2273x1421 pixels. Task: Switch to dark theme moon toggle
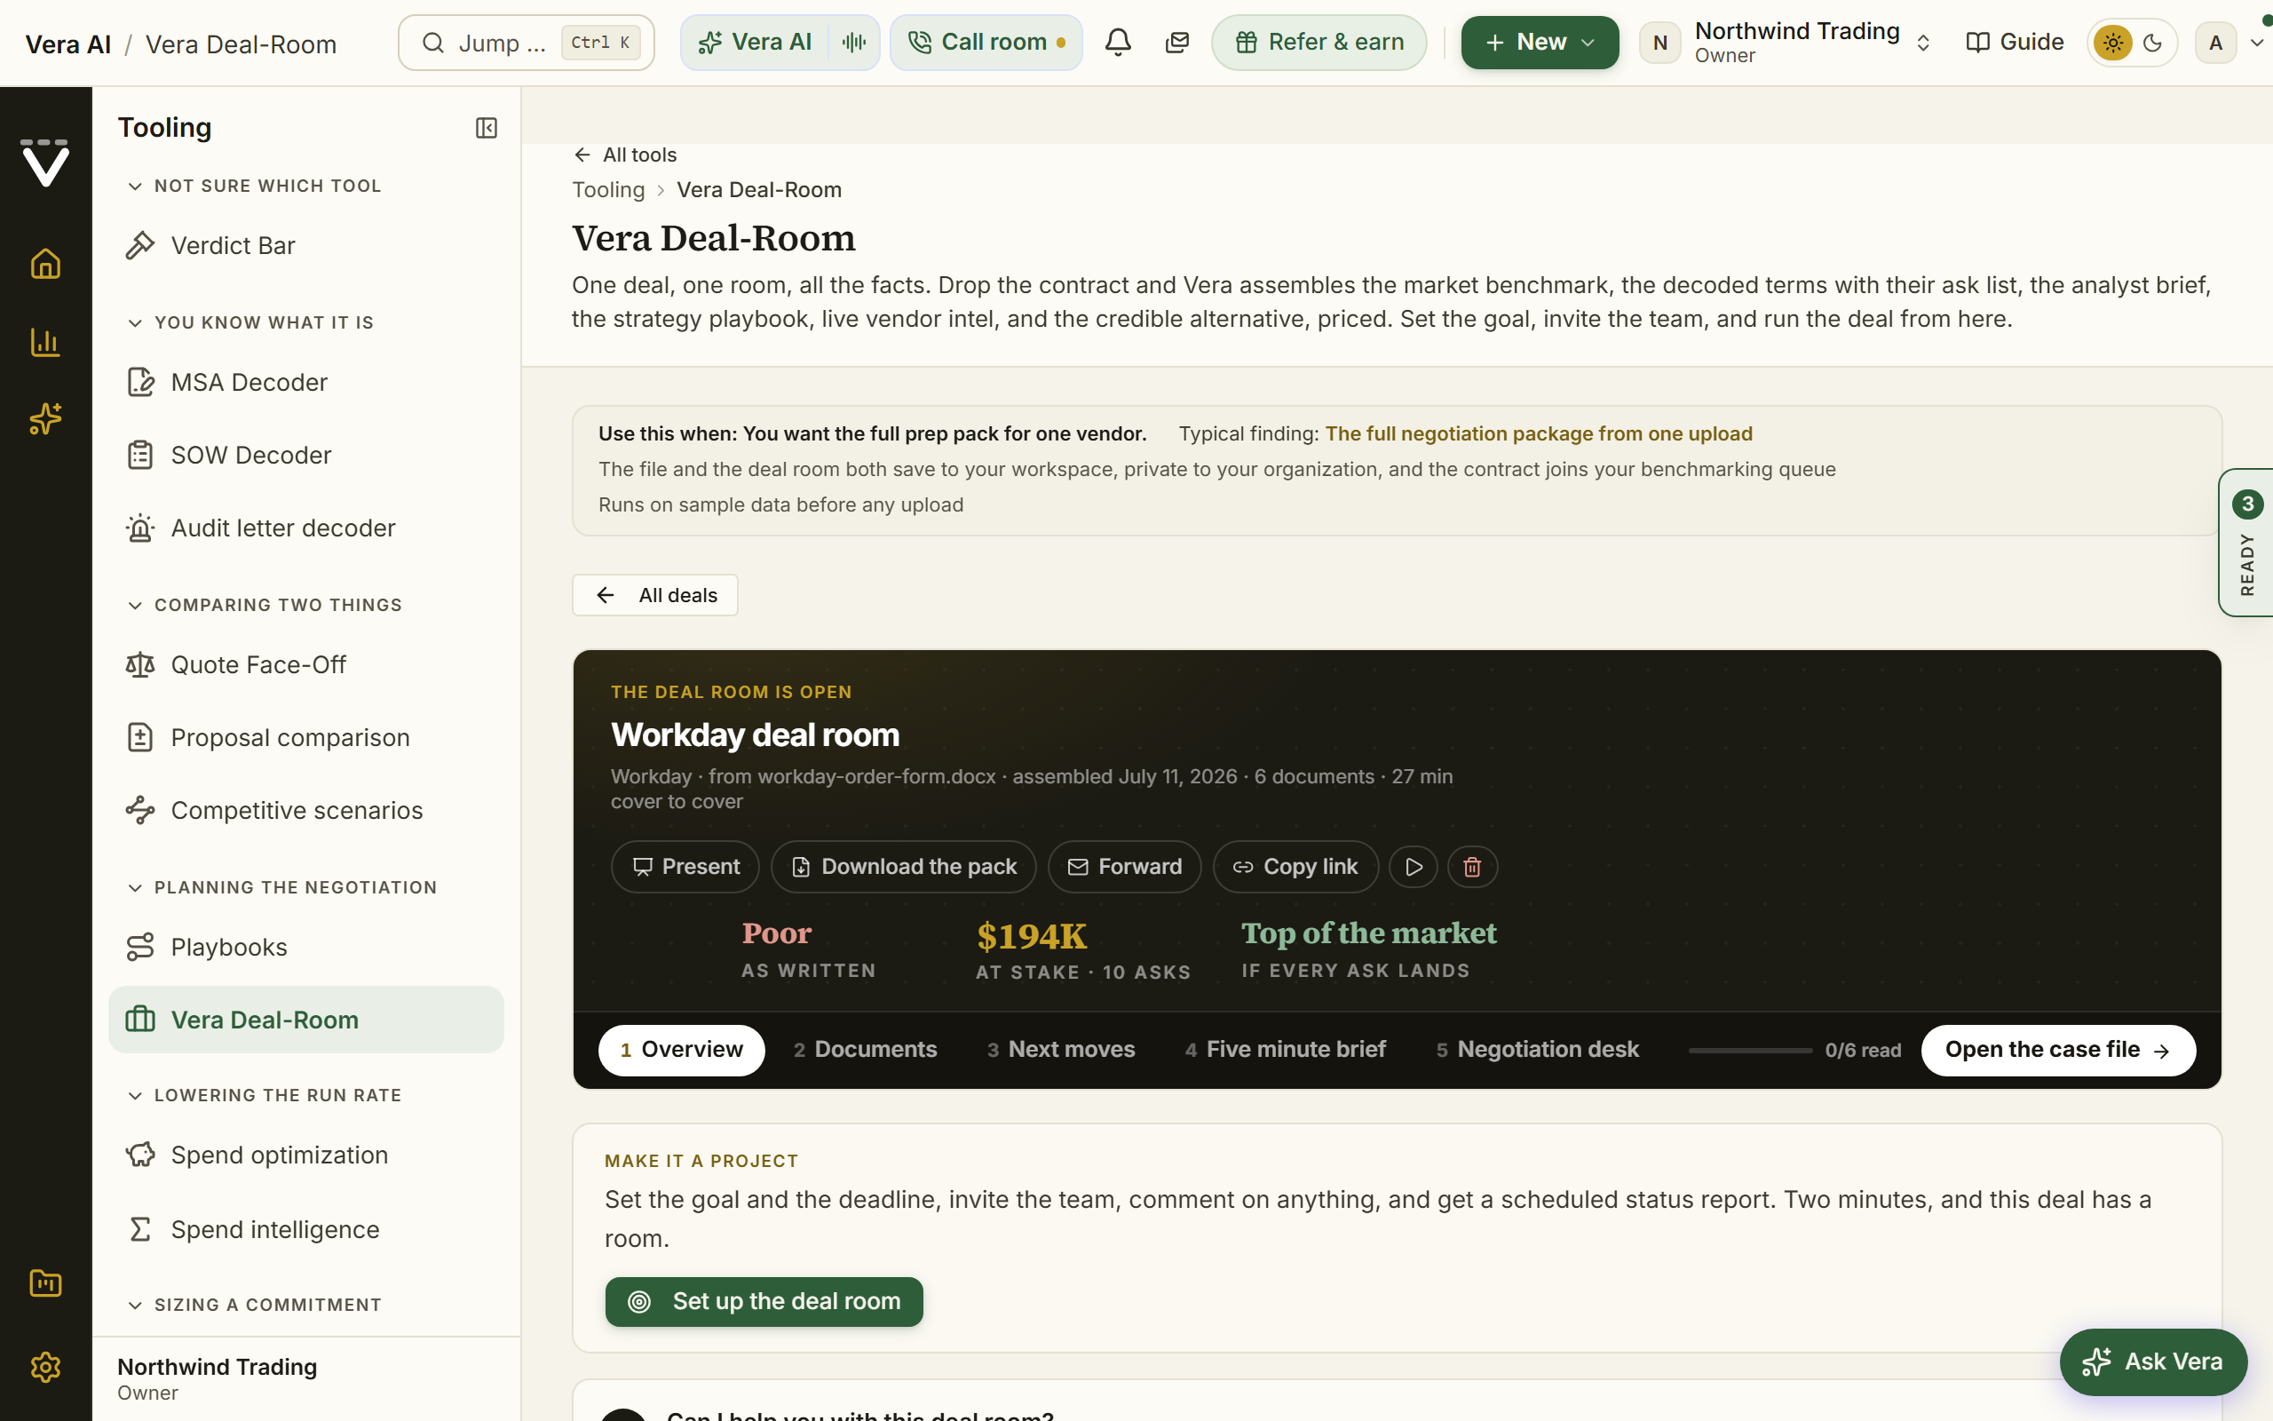[x=2154, y=43]
